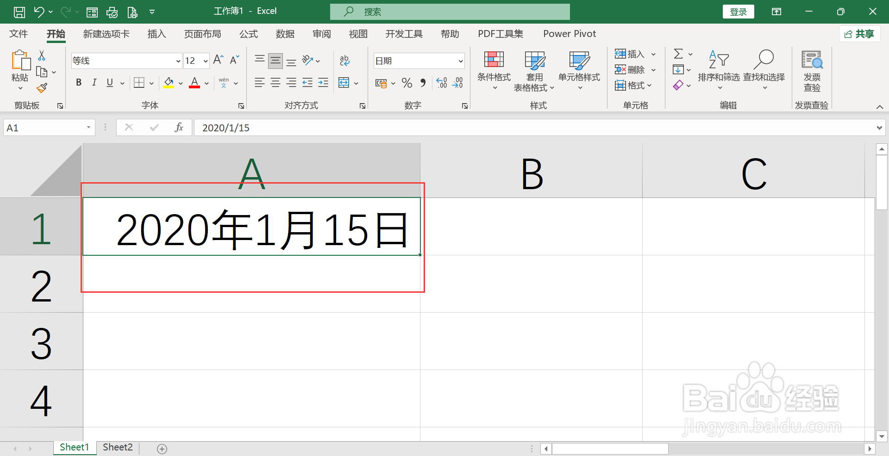
Task: Open the Number format dialog launcher
Action: [465, 106]
